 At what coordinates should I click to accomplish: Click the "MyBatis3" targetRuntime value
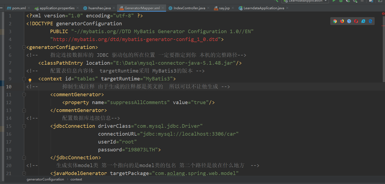[x=158, y=79]
